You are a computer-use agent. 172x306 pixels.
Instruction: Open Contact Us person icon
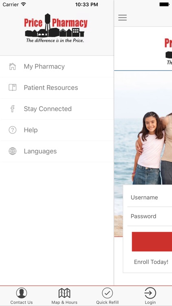pyautogui.click(x=22, y=293)
